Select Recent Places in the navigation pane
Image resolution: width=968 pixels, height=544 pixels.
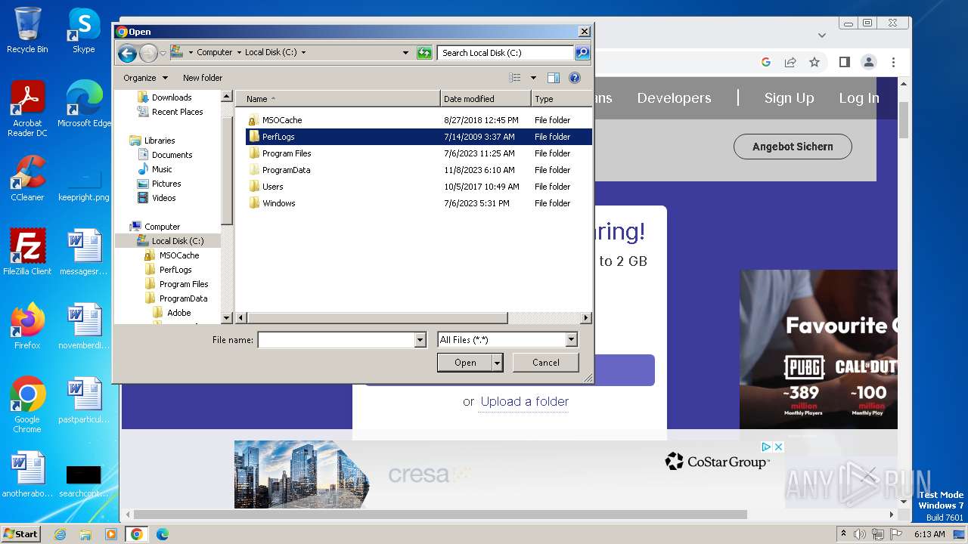tap(177, 112)
